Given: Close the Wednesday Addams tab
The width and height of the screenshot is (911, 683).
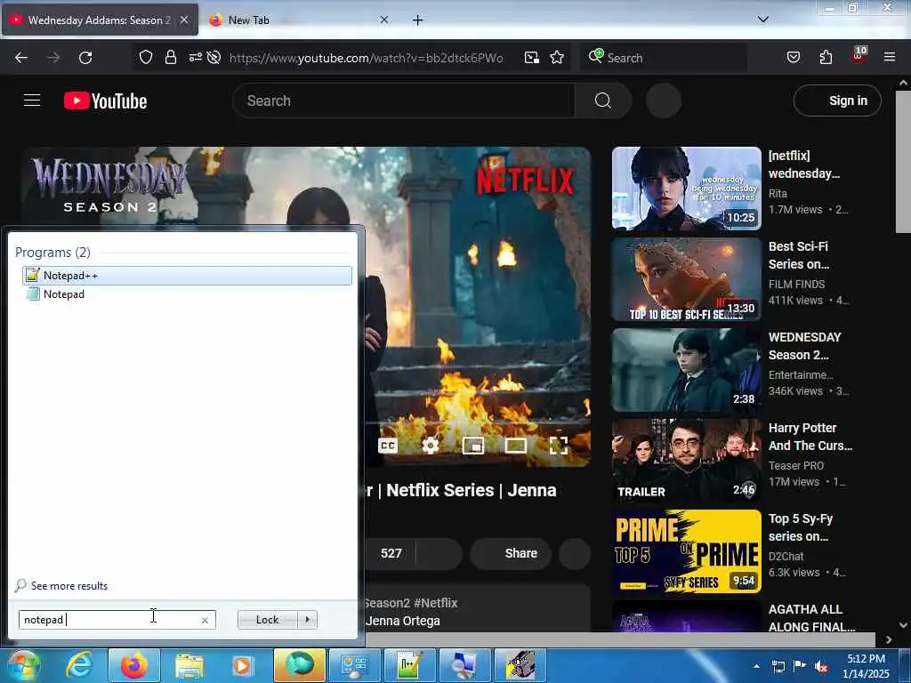Looking at the screenshot, I should coord(184,20).
